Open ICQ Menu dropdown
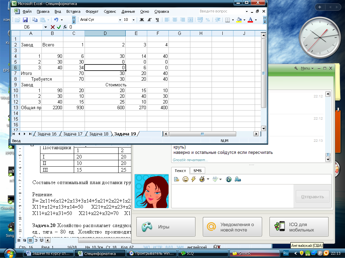 [x=307, y=68]
